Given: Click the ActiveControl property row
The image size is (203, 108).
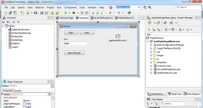Looking at the screenshot, I should [28, 98].
